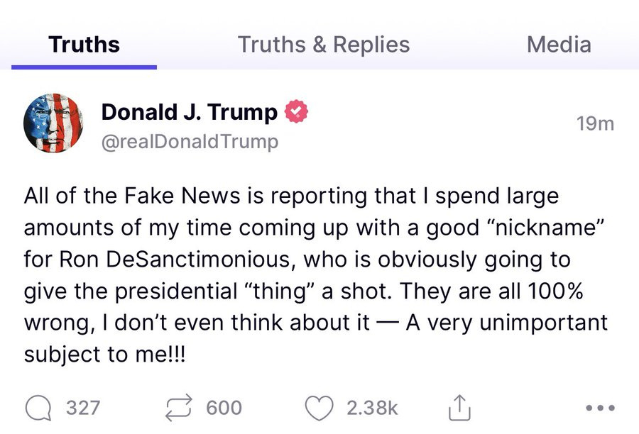Image resolution: width=639 pixels, height=434 pixels.
Task: Click the Donald J. Trump display name
Action: click(x=190, y=111)
